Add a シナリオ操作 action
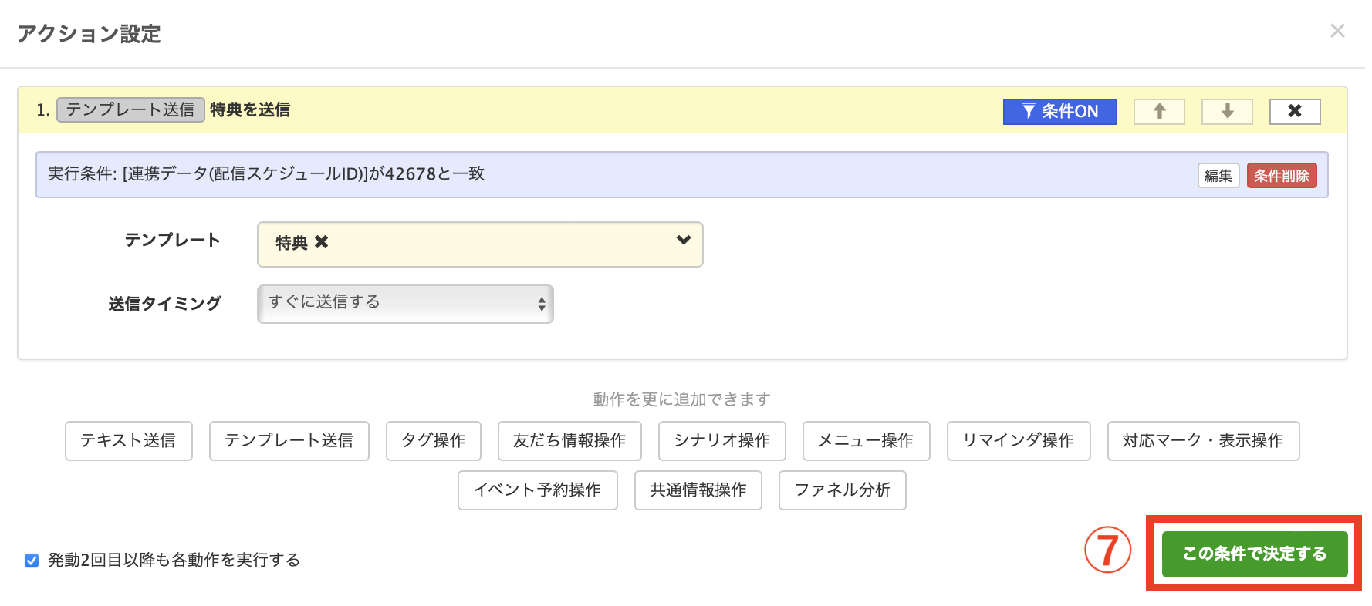 722,441
